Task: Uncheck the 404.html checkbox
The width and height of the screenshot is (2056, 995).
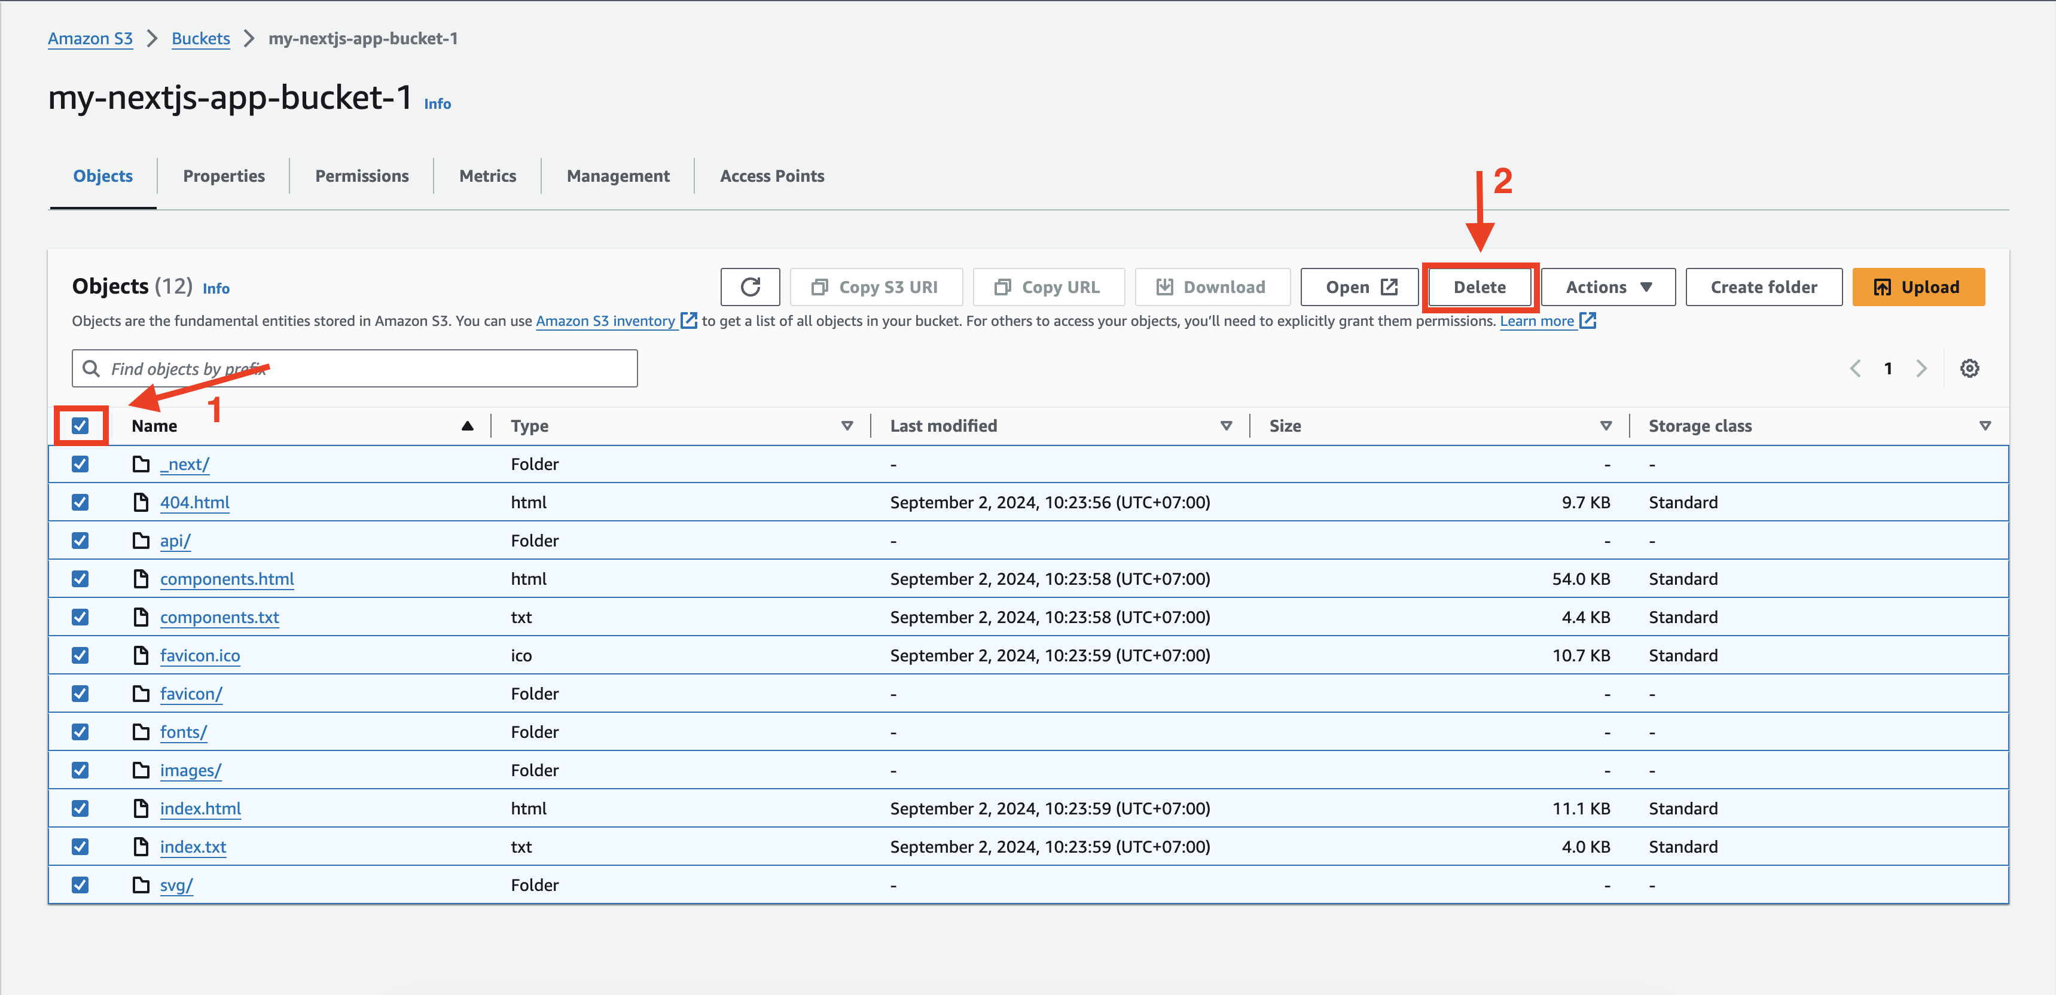Action: click(81, 503)
